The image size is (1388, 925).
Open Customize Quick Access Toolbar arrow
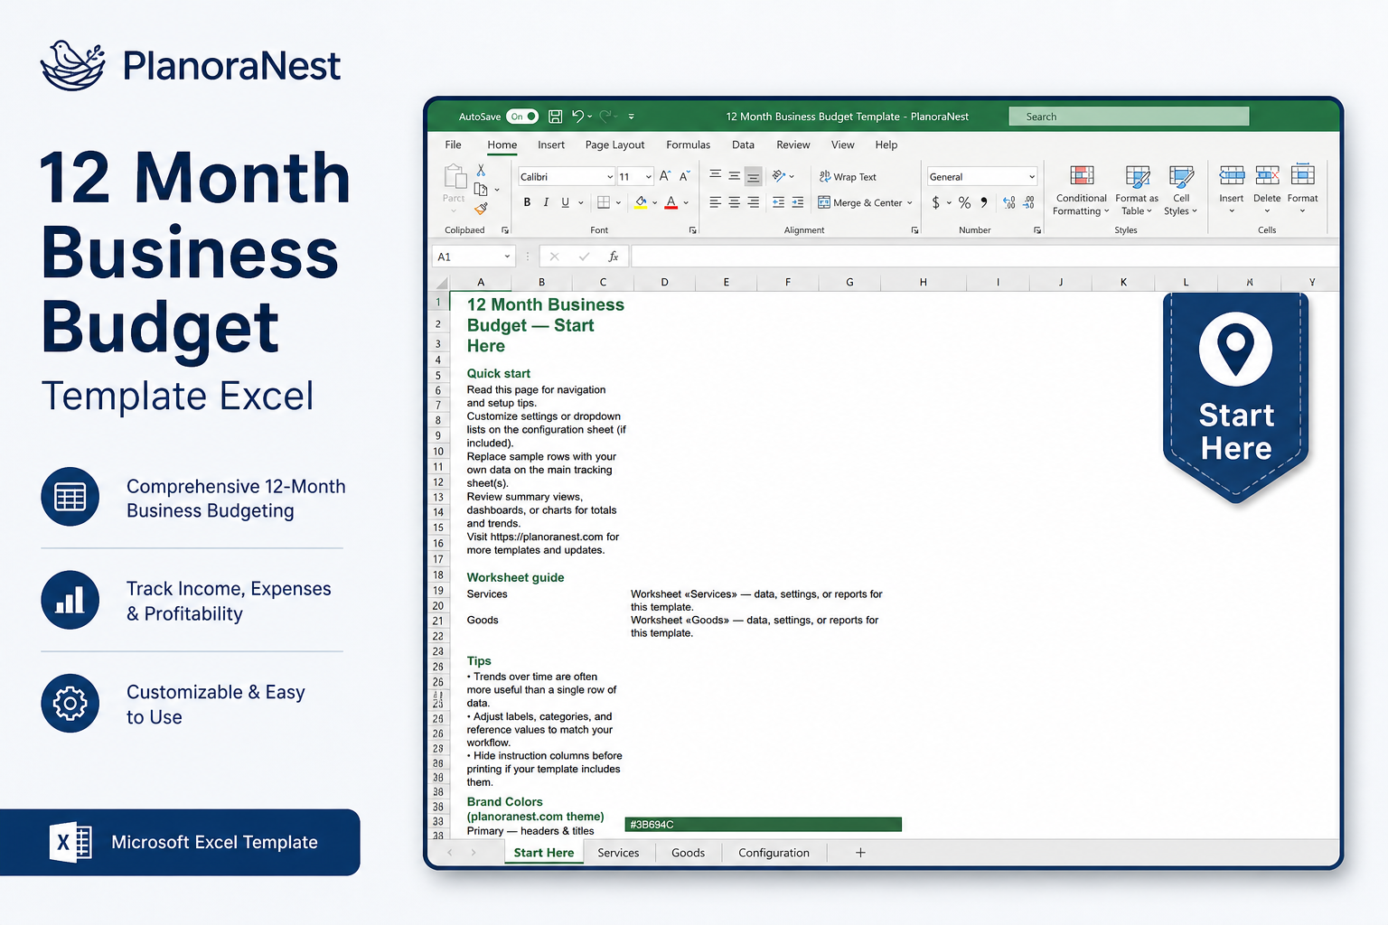(631, 117)
